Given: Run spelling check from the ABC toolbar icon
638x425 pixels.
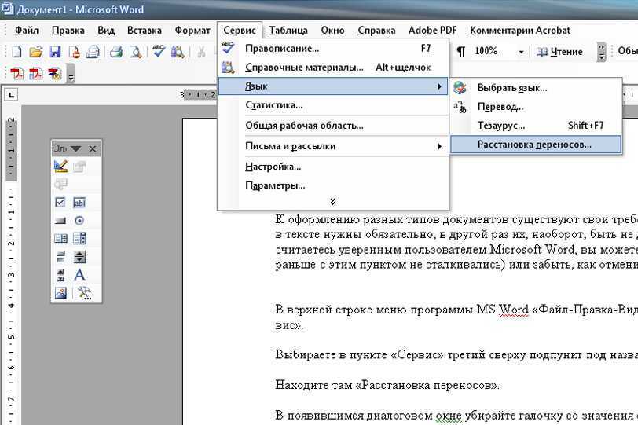Looking at the screenshot, I should coord(158,51).
